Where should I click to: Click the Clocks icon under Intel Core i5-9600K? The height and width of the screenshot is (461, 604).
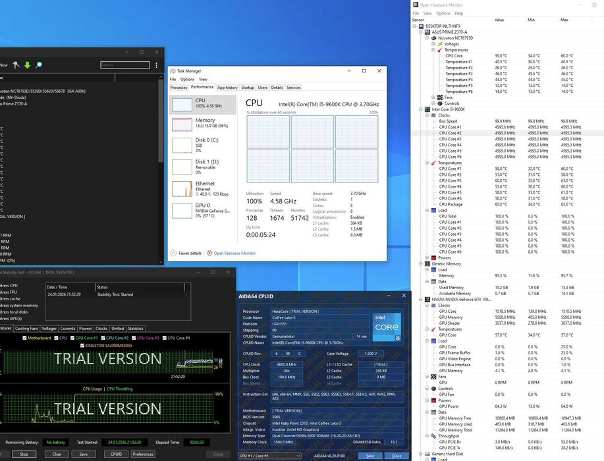point(434,115)
